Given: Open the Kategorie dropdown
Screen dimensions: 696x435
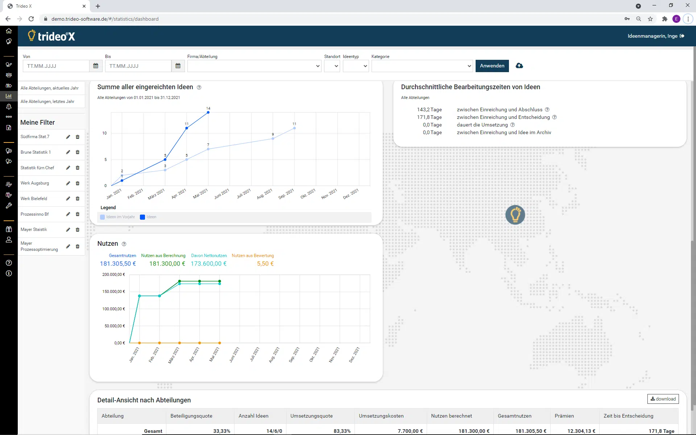Looking at the screenshot, I should pyautogui.click(x=422, y=66).
